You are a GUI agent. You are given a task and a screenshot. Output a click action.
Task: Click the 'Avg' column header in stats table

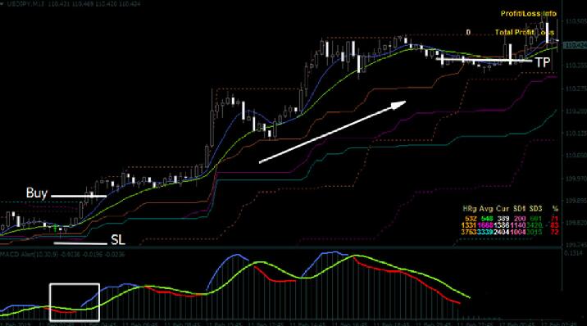click(486, 209)
